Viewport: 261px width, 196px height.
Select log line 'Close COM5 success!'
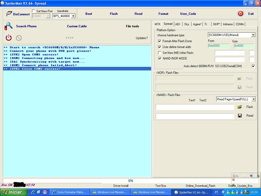pyautogui.click(x=77, y=69)
